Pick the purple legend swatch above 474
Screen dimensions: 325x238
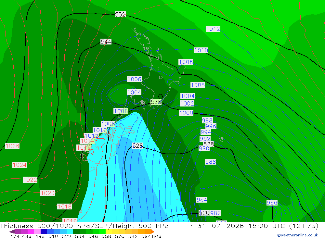(x=18, y=232)
